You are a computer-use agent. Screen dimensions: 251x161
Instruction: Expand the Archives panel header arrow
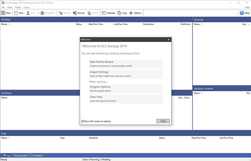pyautogui.click(x=190, y=93)
